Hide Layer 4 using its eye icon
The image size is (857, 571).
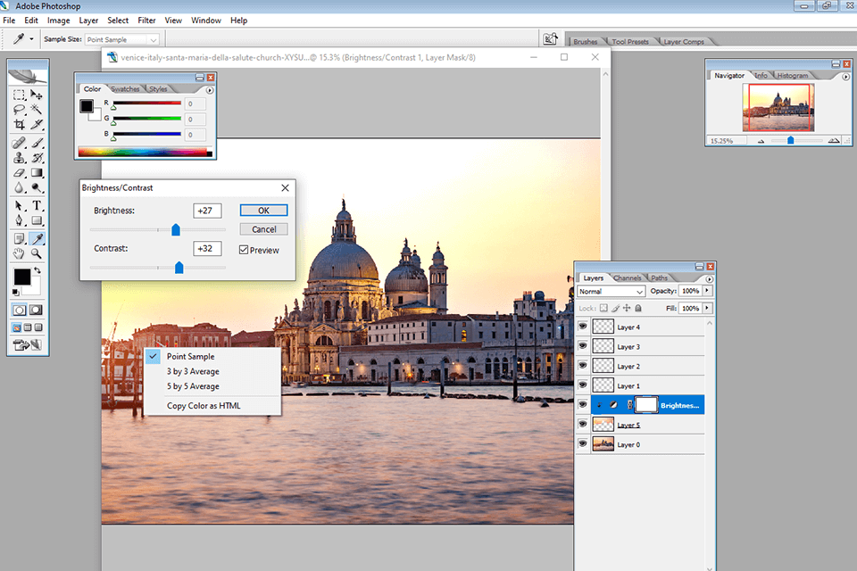583,327
